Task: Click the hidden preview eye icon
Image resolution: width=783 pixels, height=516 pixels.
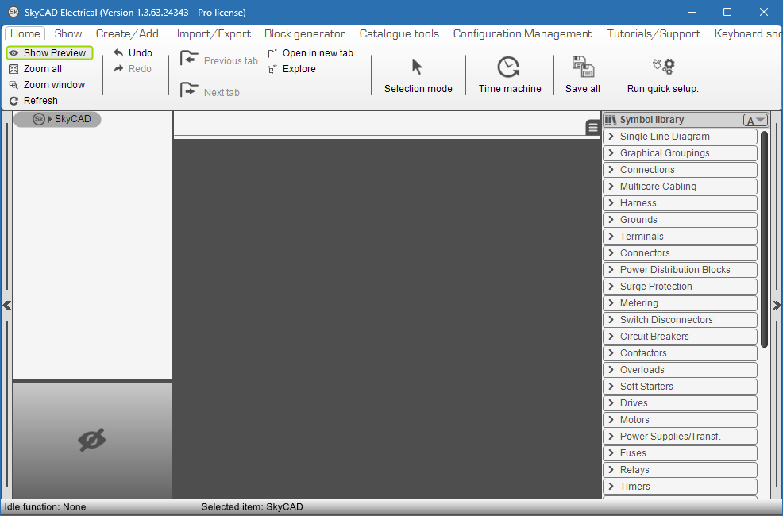Action: (92, 440)
